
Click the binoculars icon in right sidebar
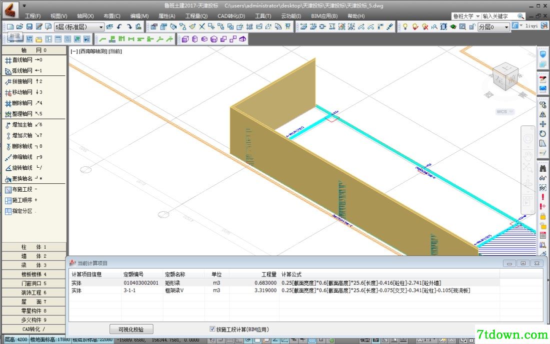542,168
